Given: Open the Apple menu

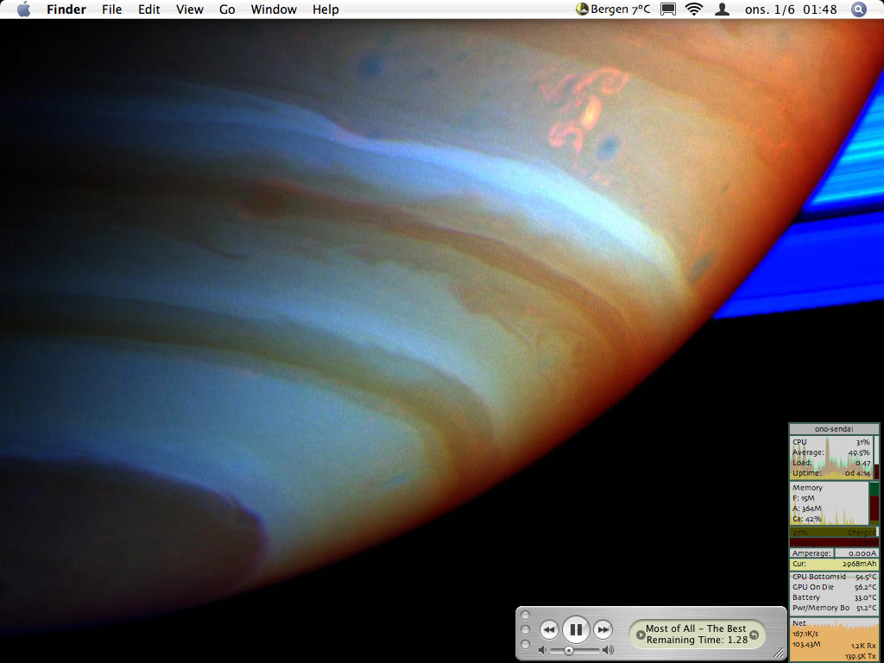Looking at the screenshot, I should click(23, 9).
